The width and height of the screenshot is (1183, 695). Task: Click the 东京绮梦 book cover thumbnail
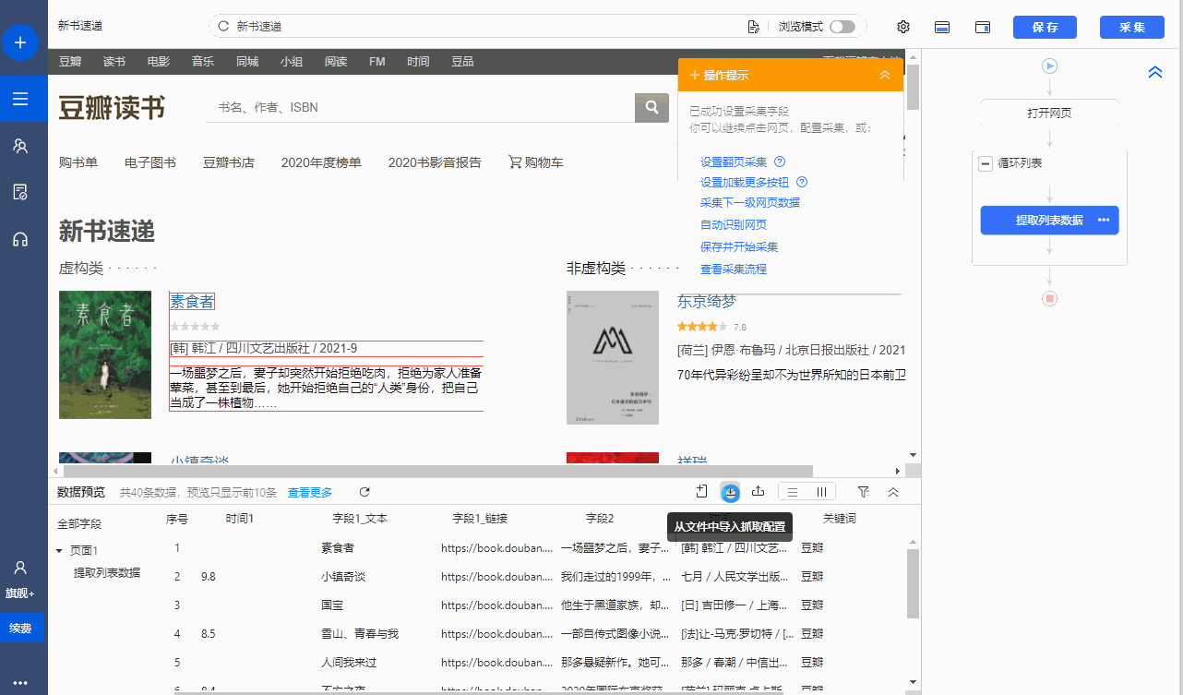(613, 358)
